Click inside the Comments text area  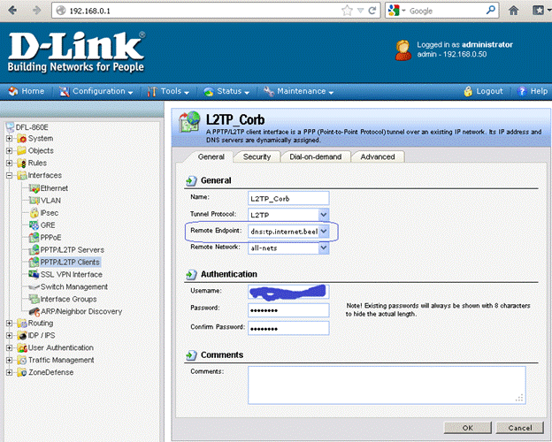pyautogui.click(x=387, y=385)
